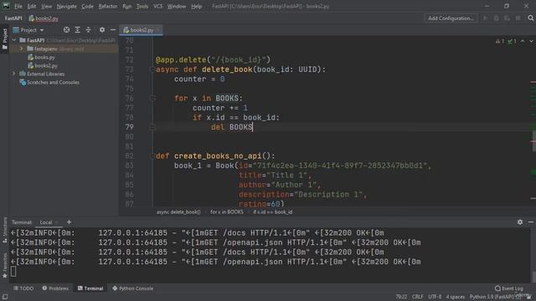Open the Project view dropdown
The height and width of the screenshot is (301, 536).
tap(28, 30)
